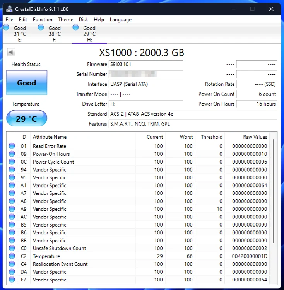Viewport: 284px width, 290px height.
Task: Click Reallocation Event Count attribute name
Action: 60,264
